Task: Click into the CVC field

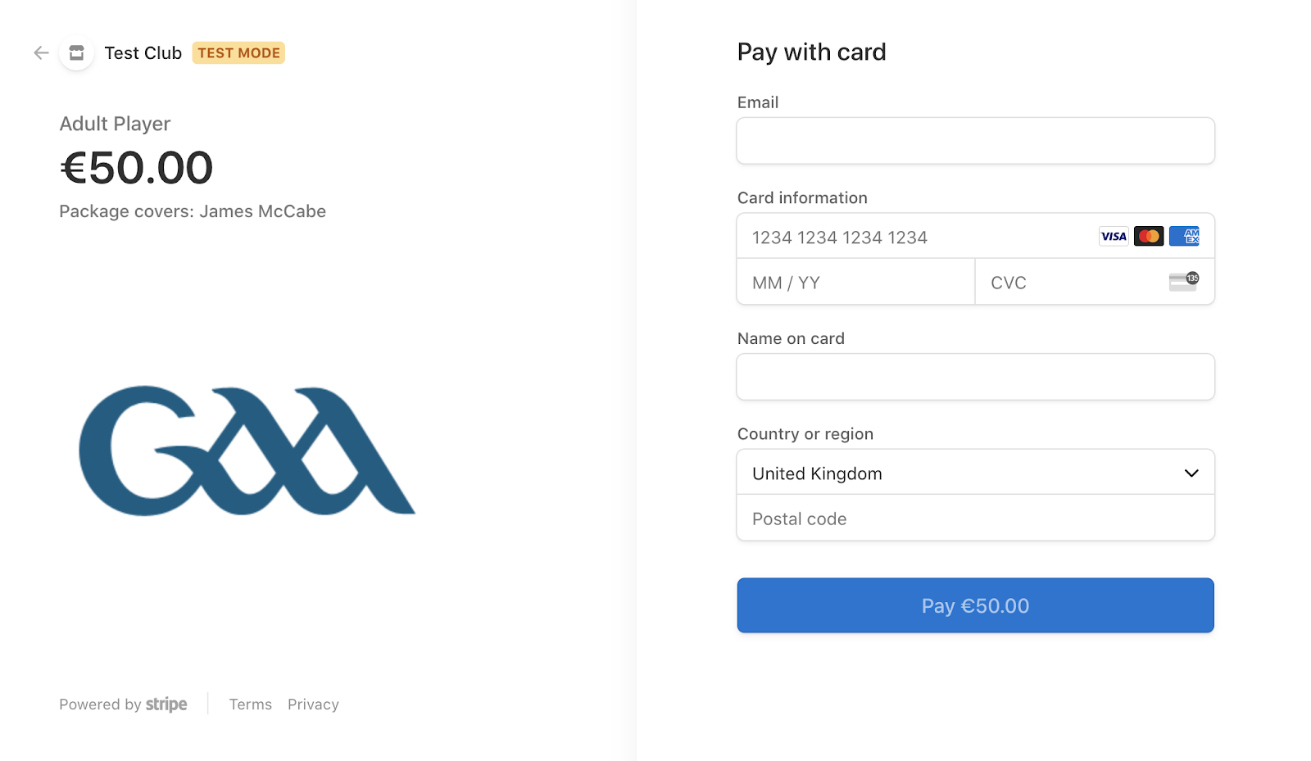Action: point(1095,283)
